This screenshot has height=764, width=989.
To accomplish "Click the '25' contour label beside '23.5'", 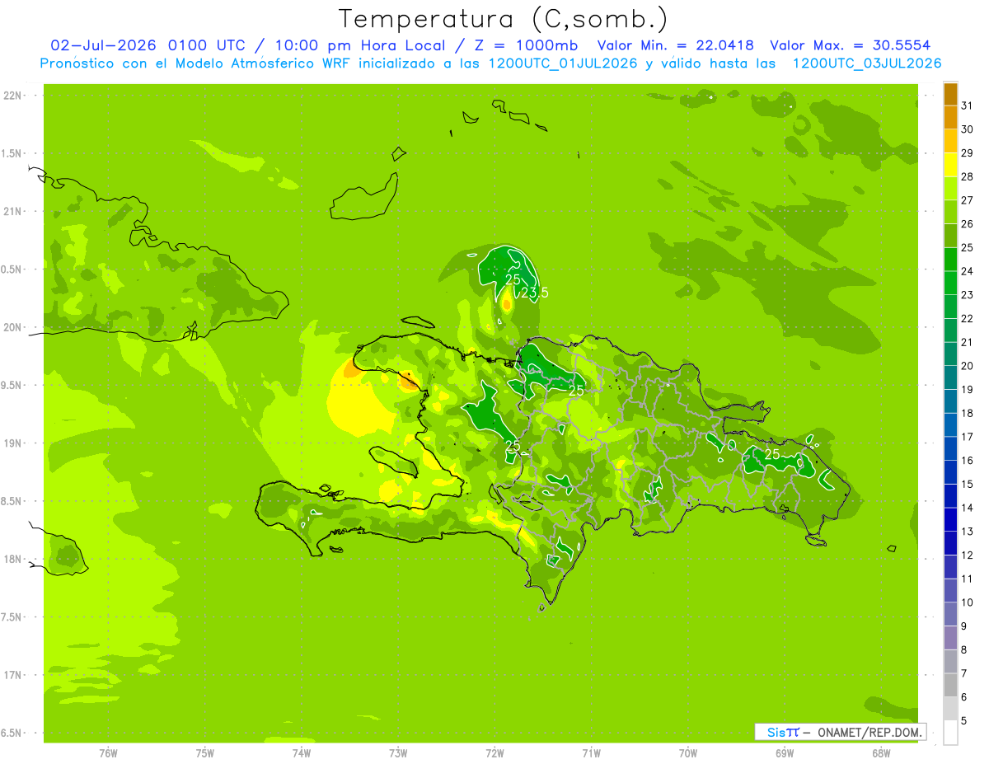I will point(513,280).
